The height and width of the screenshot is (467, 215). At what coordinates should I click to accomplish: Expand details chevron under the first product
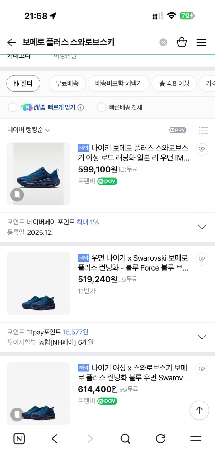(x=202, y=227)
